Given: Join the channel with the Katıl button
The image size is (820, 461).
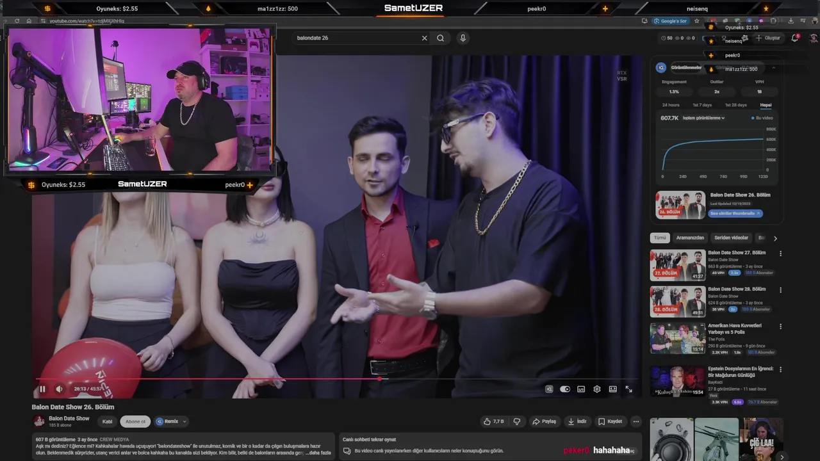Looking at the screenshot, I should (x=108, y=421).
